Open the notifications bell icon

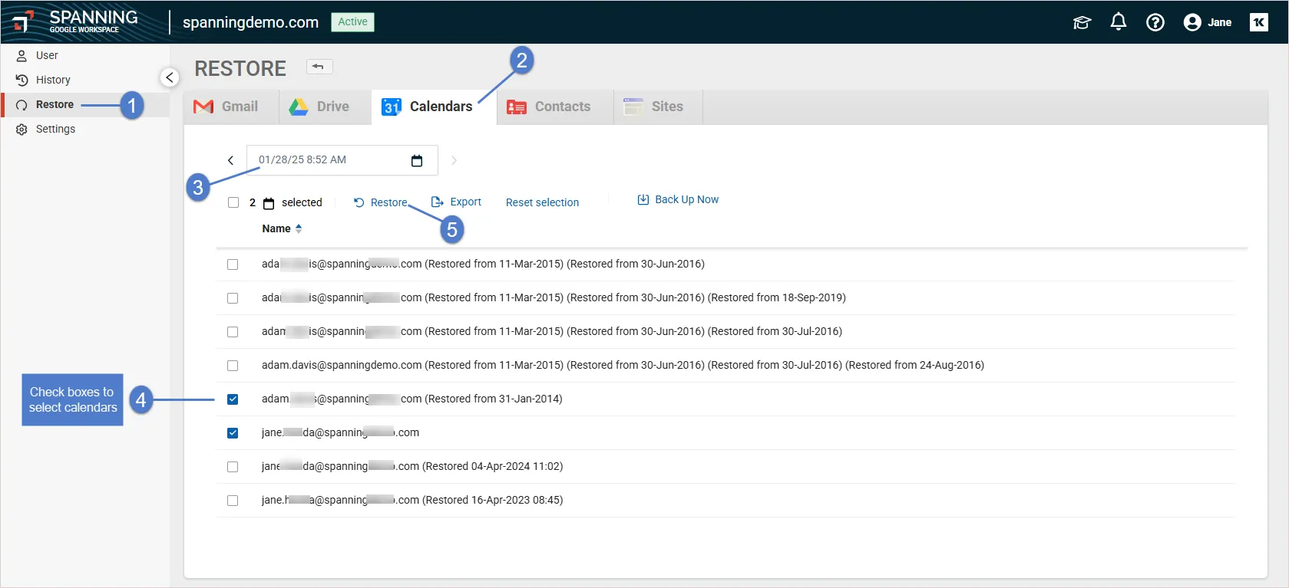(1118, 22)
